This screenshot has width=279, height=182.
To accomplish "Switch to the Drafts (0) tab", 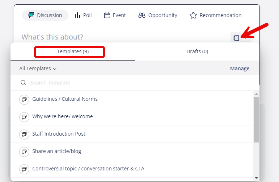I will [x=197, y=51].
